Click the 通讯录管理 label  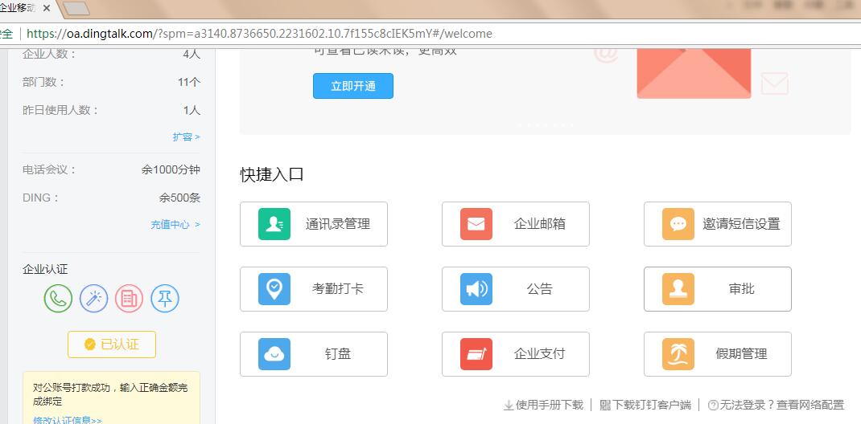(338, 224)
